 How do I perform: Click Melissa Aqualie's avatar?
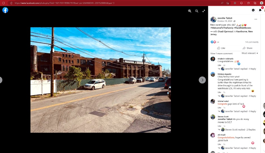point(213,74)
